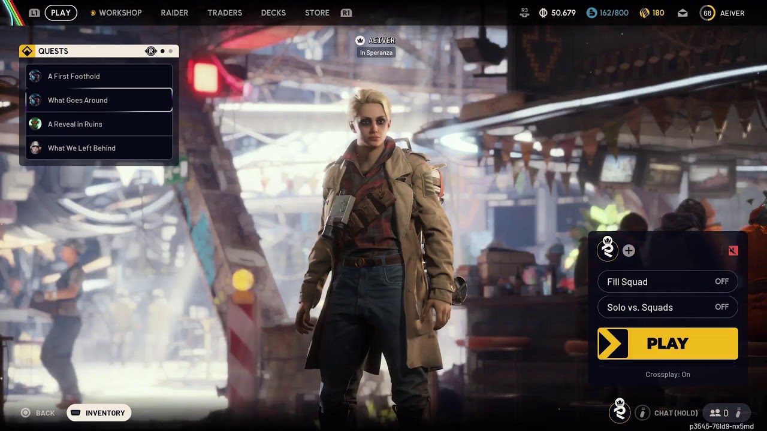Switch to the RAIDER tab
The height and width of the screenshot is (431, 767).
[174, 13]
